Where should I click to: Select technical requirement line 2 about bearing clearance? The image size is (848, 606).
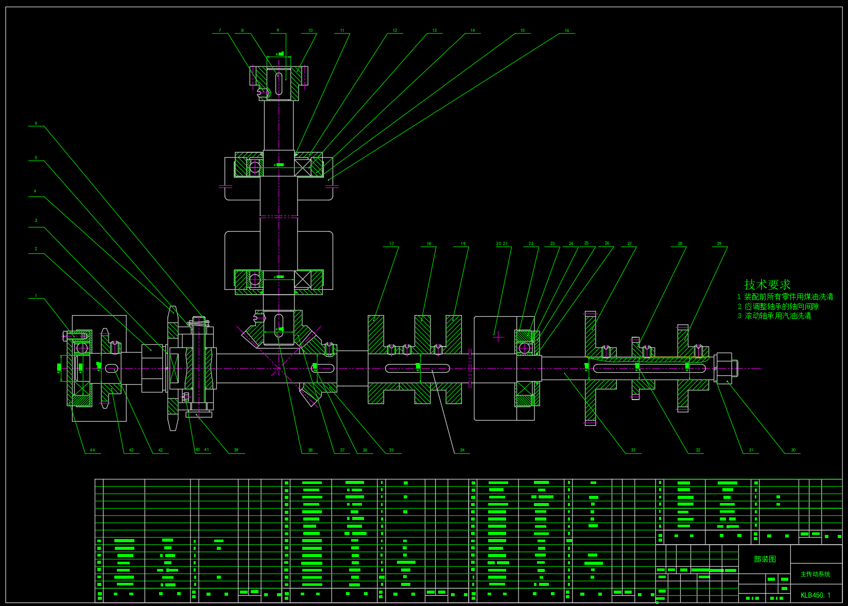tap(777, 306)
